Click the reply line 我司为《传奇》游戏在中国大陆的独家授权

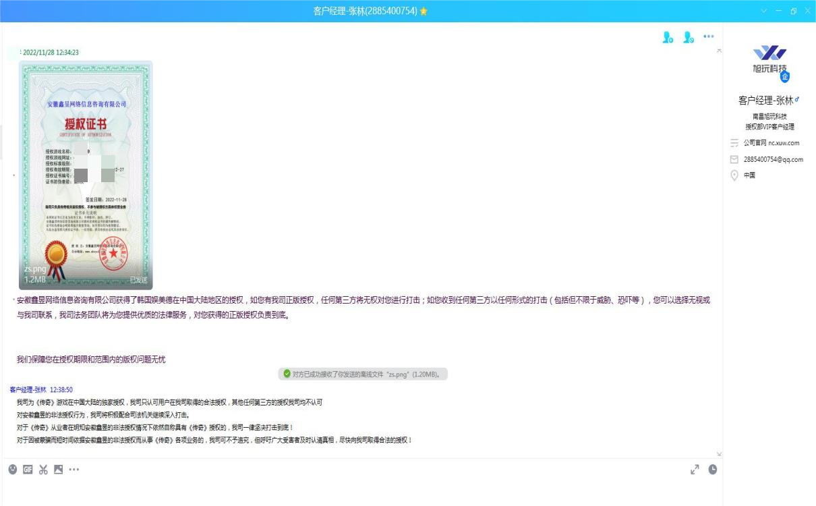[x=170, y=403]
